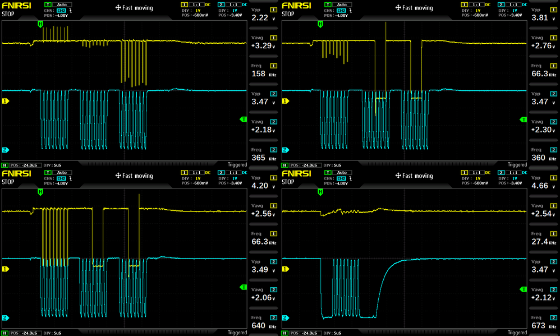This screenshot has height=336, width=560.
Task: Click the FNIRSI logo above the Vpp 2.22 V panel
Action: click(16, 6)
